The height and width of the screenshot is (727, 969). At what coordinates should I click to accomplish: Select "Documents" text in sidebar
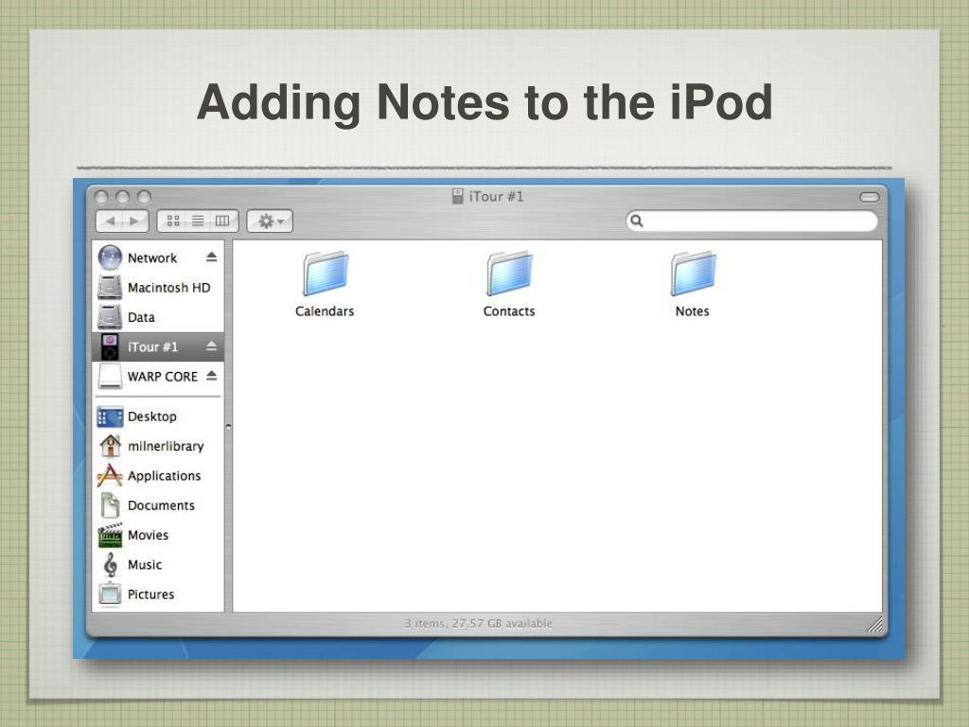161,505
